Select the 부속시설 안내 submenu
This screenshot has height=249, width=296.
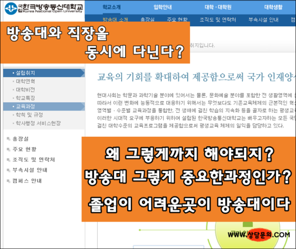(x=264, y=20)
